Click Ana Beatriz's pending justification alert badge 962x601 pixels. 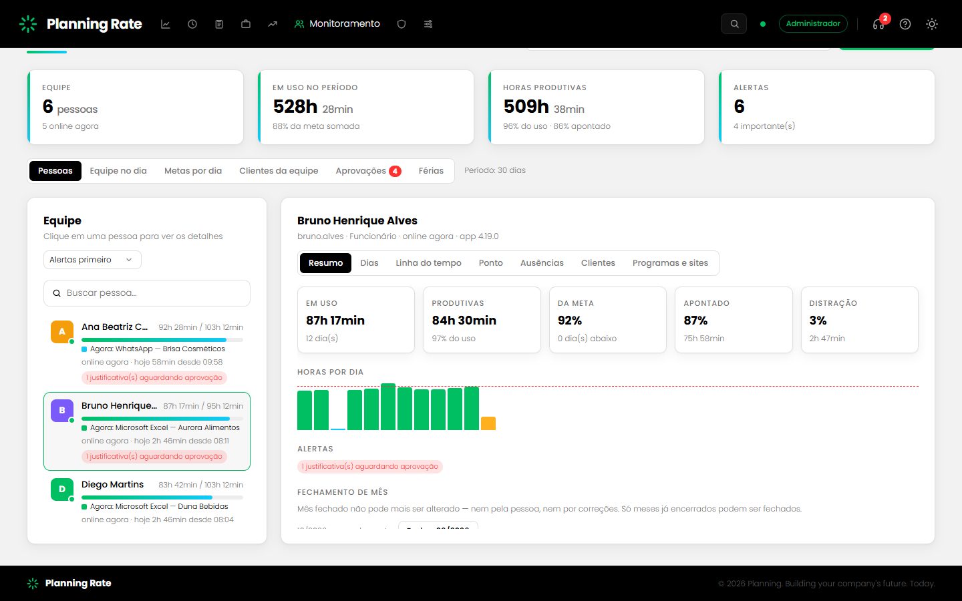pyautogui.click(x=154, y=378)
